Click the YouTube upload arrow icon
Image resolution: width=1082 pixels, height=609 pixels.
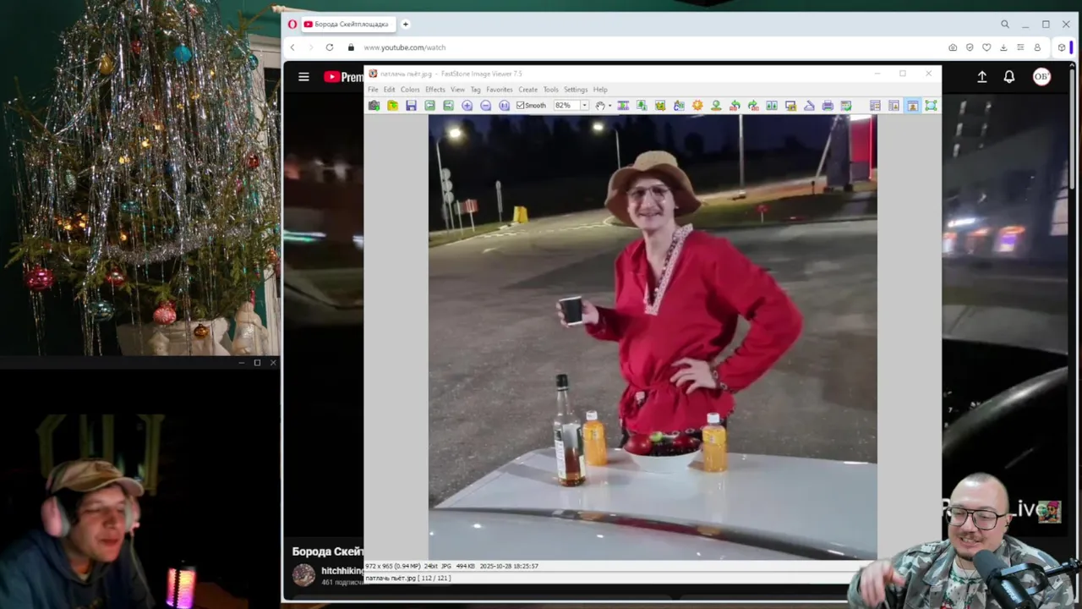(x=982, y=77)
